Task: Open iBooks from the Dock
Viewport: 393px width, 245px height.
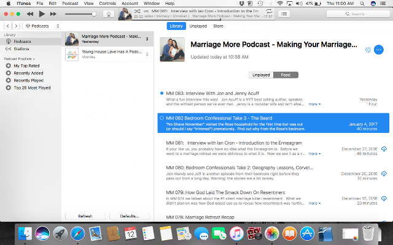Action: (289, 233)
